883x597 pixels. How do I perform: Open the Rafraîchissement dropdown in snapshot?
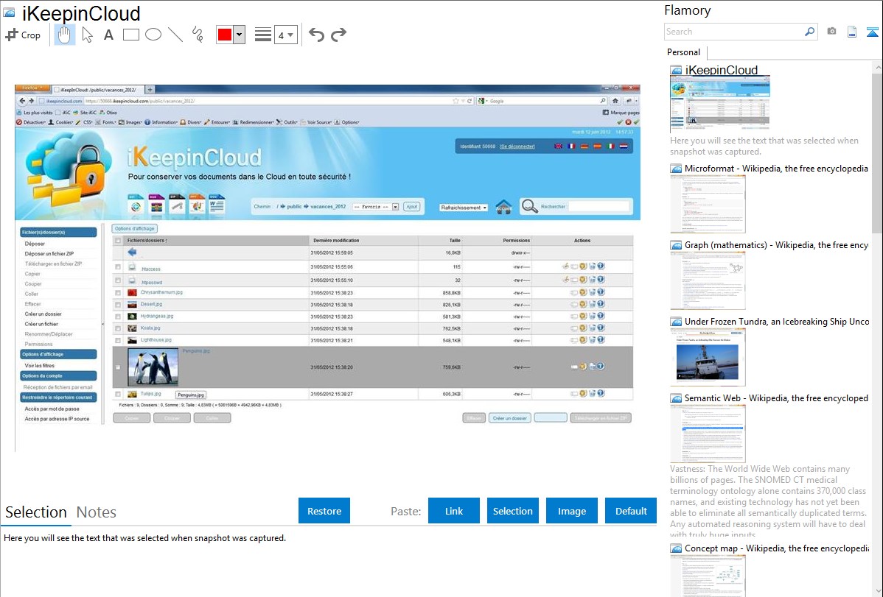click(464, 208)
